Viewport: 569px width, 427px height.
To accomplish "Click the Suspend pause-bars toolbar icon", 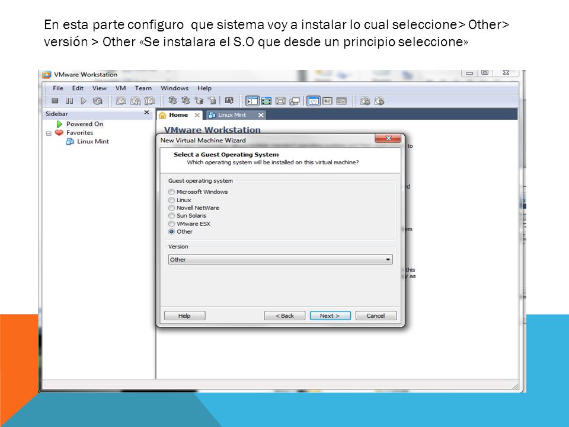I will pos(69,101).
